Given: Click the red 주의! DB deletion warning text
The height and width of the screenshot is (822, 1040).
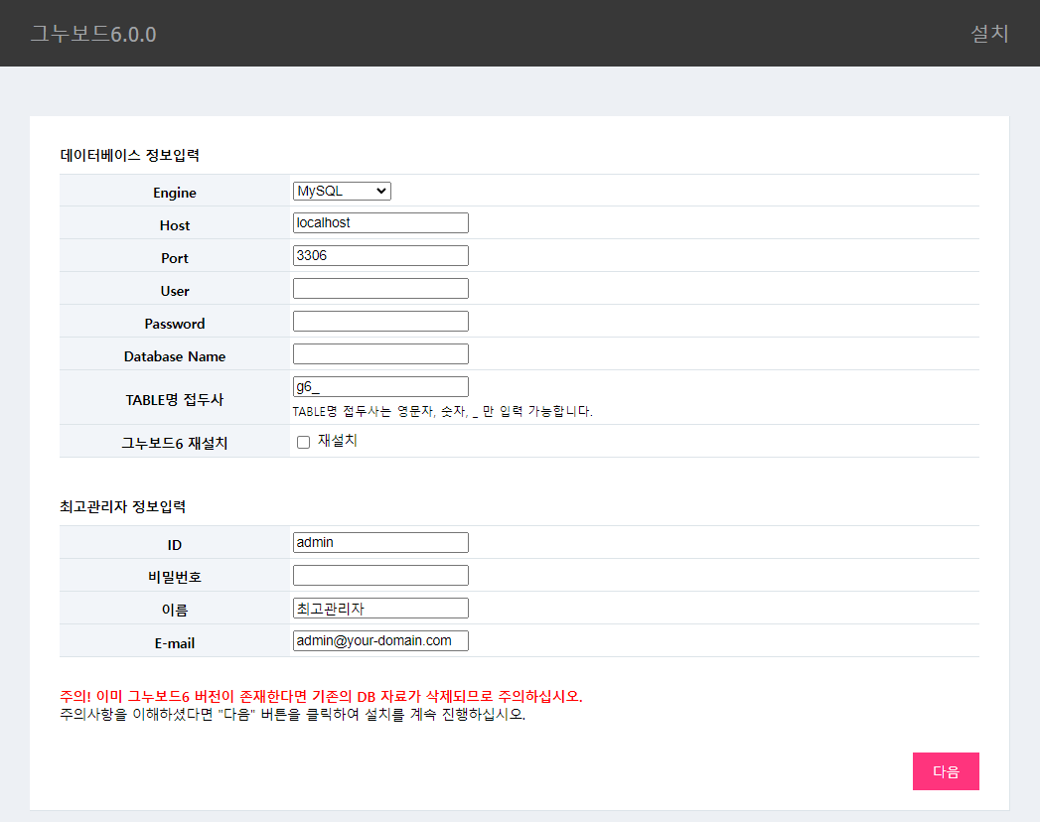Looking at the screenshot, I should 321,696.
